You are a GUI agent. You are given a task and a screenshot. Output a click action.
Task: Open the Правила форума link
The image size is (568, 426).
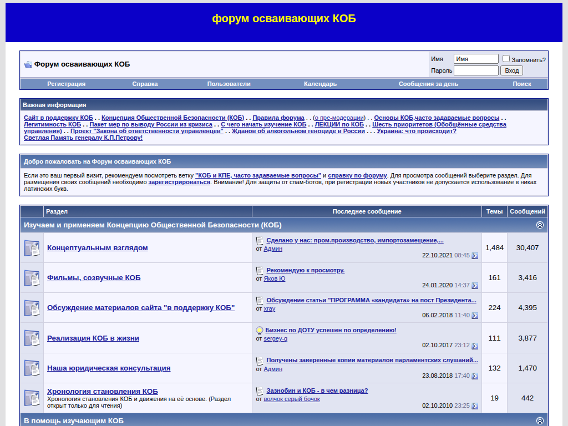coord(278,118)
